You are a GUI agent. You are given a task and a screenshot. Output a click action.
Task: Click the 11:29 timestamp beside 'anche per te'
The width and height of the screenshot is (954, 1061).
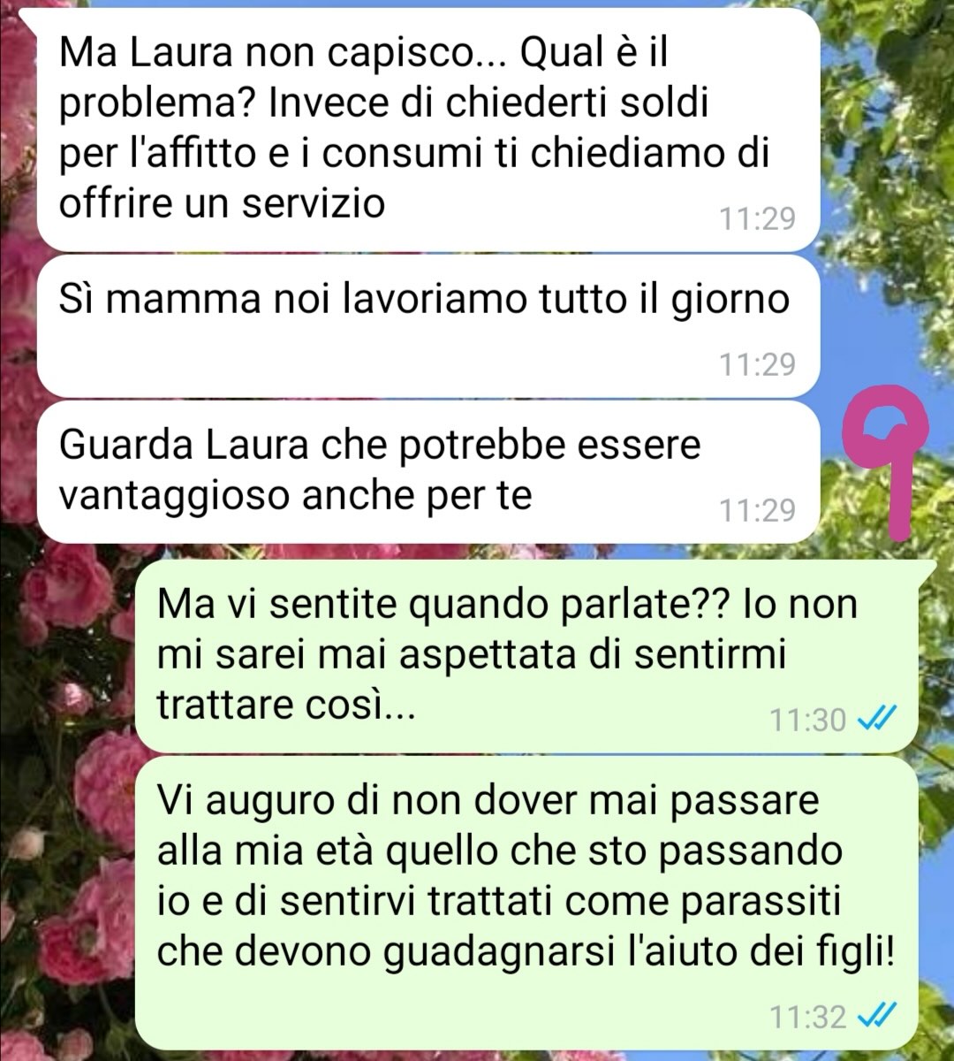tap(757, 510)
